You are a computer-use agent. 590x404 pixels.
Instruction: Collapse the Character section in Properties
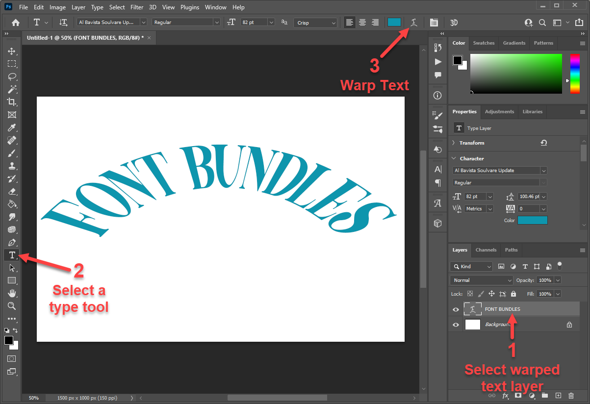[453, 158]
